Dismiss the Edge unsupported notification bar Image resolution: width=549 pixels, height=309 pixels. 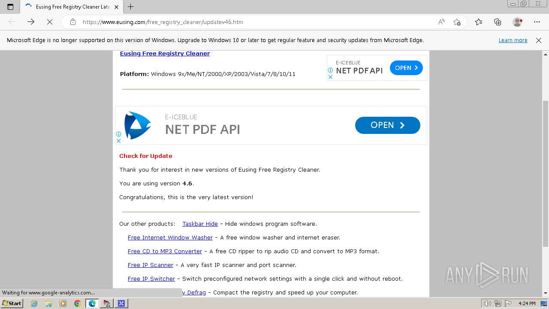click(539, 40)
